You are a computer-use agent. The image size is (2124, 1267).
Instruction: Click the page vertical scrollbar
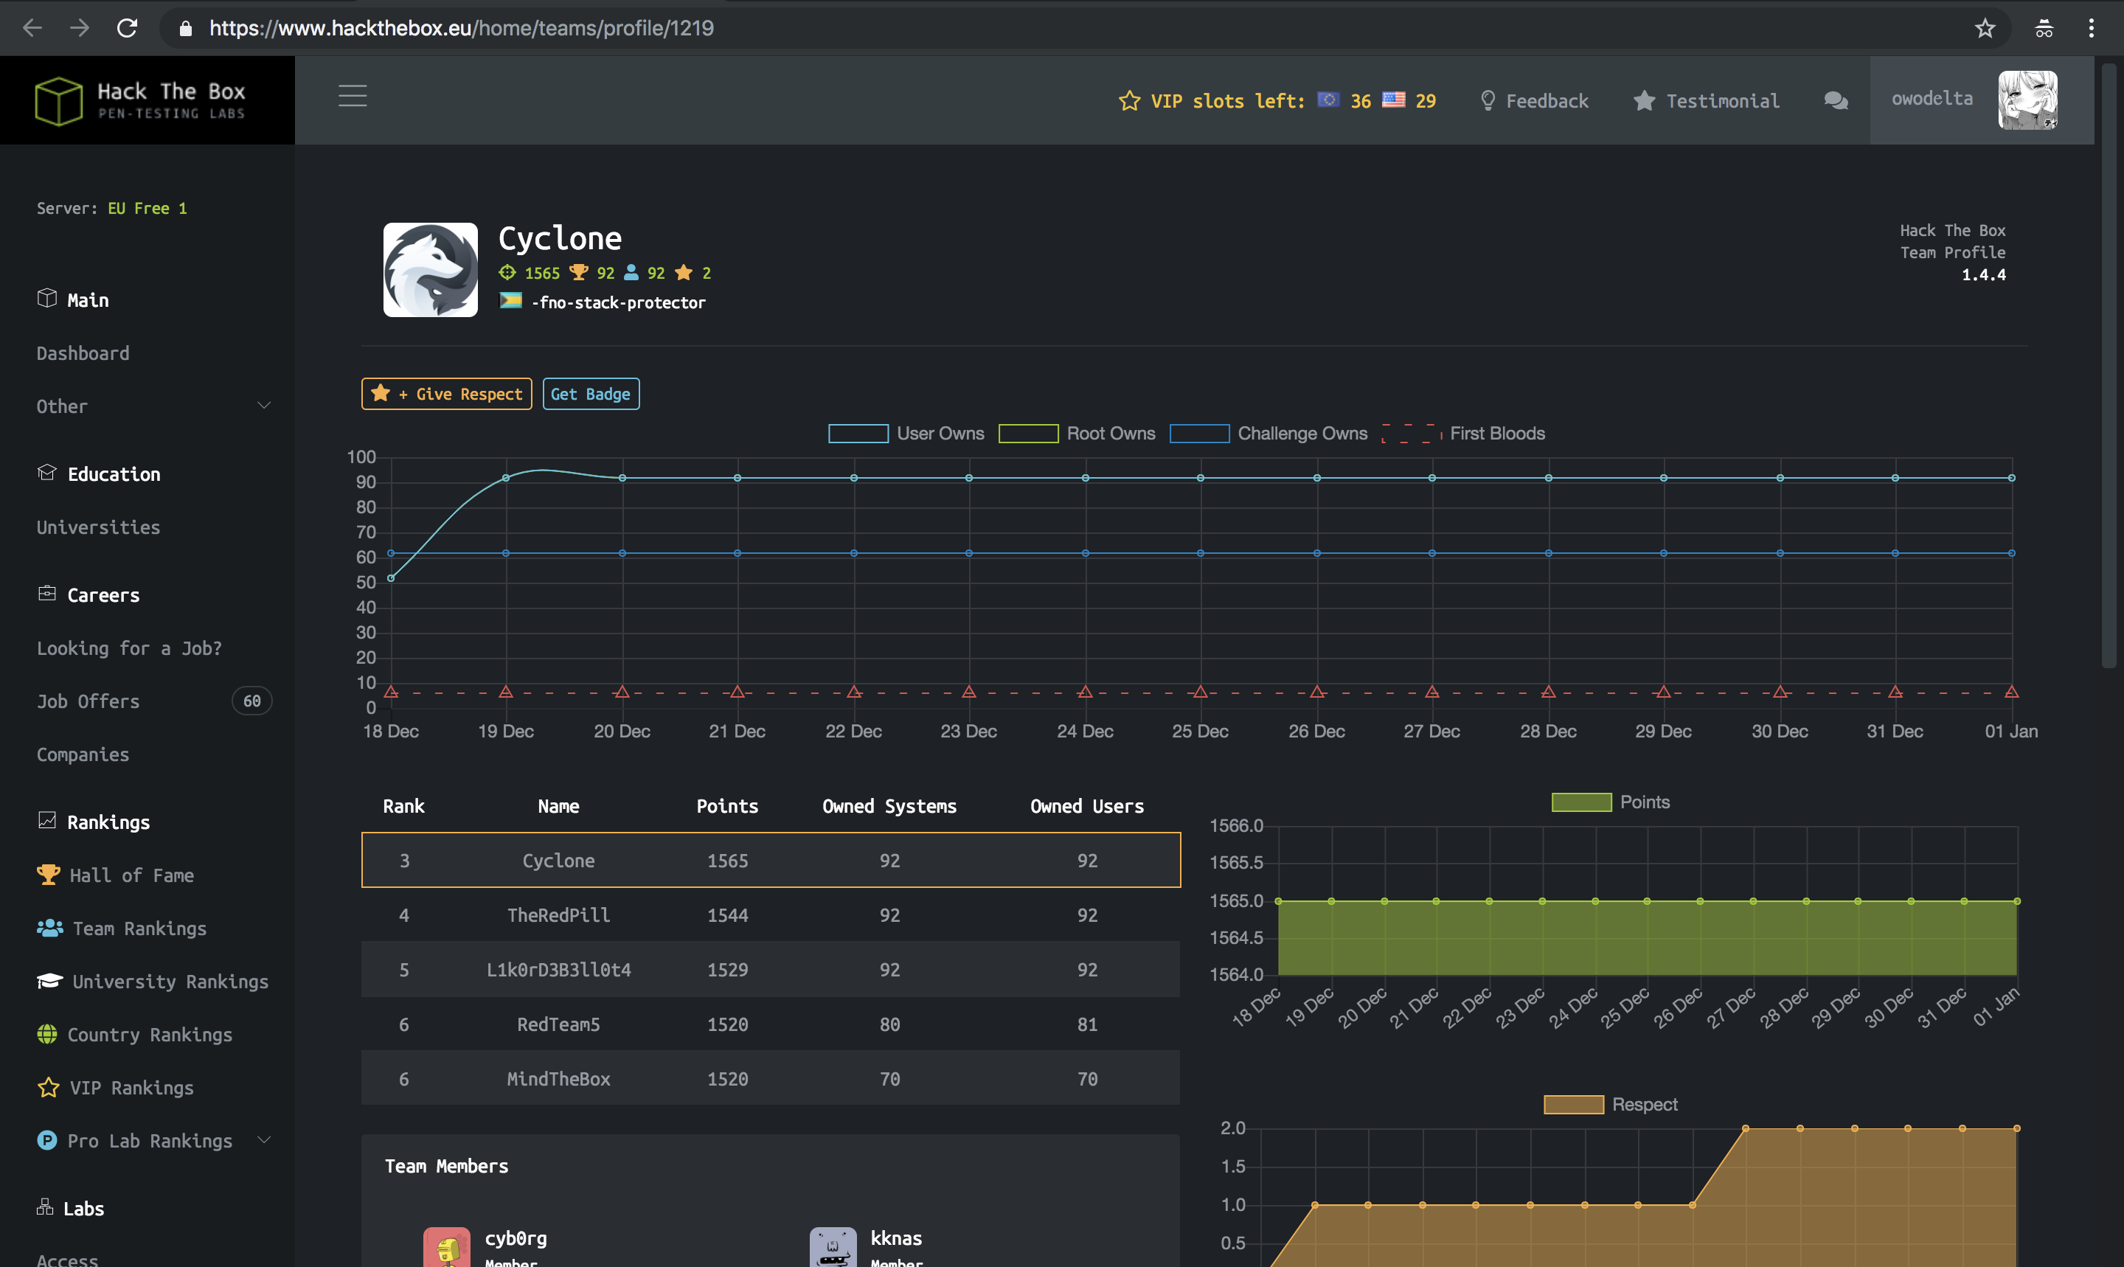point(2108,364)
